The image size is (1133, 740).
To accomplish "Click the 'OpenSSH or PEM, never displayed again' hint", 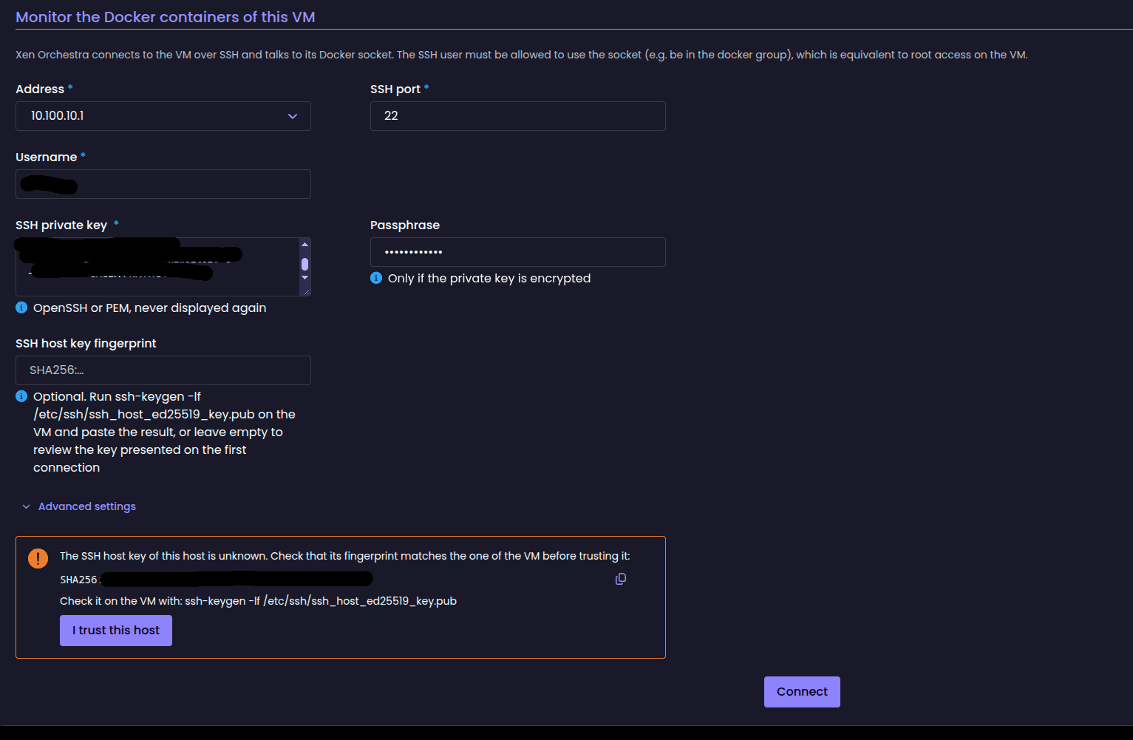I will click(149, 308).
